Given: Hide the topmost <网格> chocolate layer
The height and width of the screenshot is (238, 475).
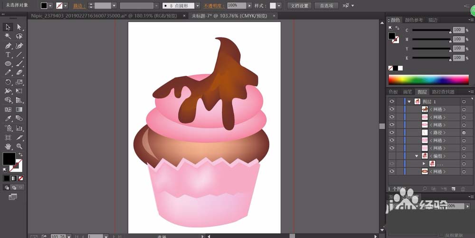Looking at the screenshot, I should [x=392, y=109].
